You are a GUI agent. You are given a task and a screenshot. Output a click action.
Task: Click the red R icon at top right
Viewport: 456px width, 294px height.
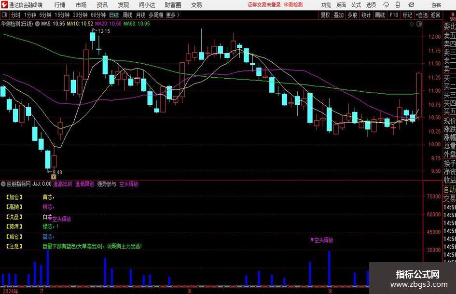coord(453,15)
